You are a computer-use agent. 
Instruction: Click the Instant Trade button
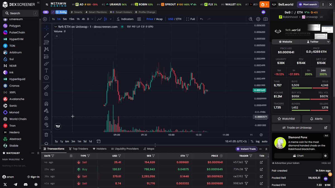[246, 149]
